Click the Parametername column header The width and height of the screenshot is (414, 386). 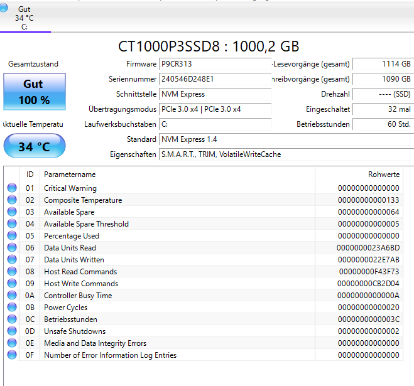(x=177, y=174)
